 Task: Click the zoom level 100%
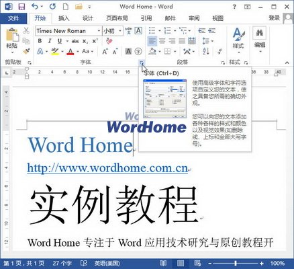[x=277, y=263]
